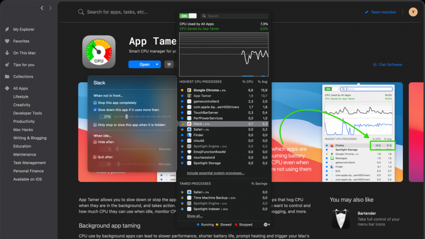Select the PerfPowerServices process row

(x=224, y=118)
